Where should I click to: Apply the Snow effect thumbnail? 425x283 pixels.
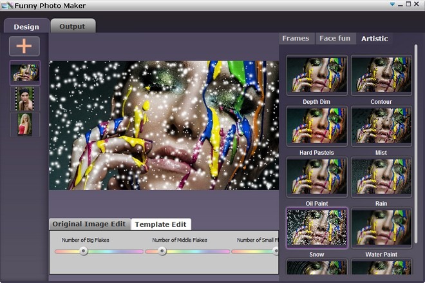(317, 228)
